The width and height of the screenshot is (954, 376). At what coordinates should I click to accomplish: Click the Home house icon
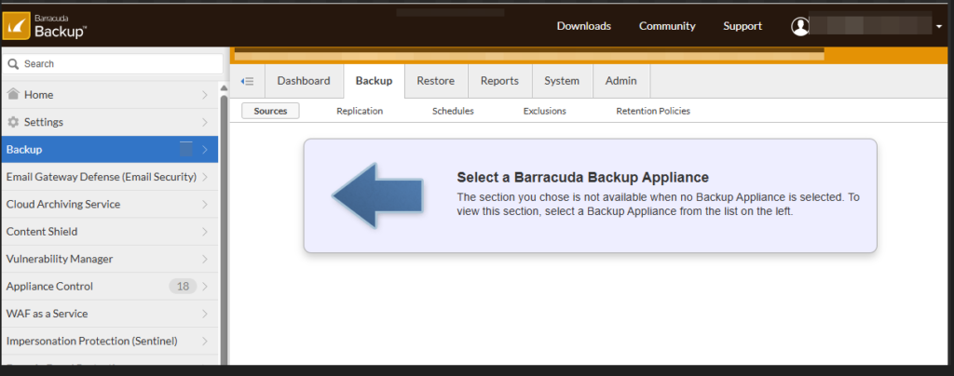click(13, 94)
